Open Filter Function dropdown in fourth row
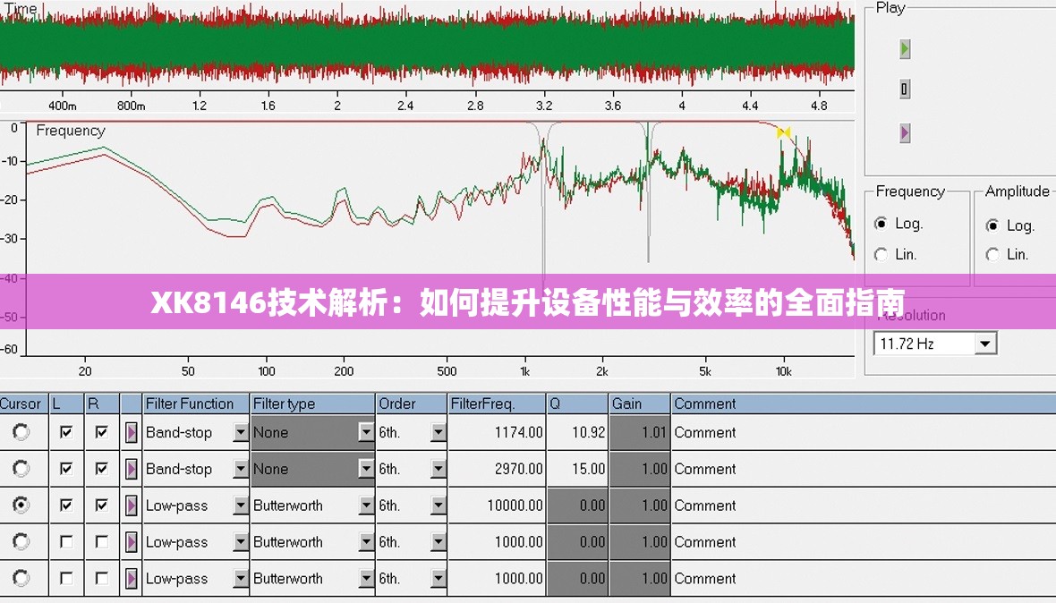 point(241,542)
